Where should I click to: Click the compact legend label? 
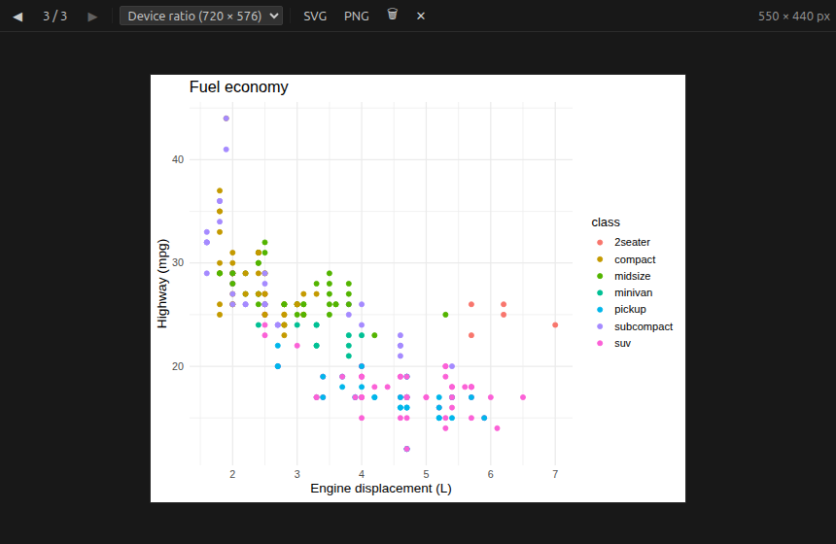tap(635, 259)
